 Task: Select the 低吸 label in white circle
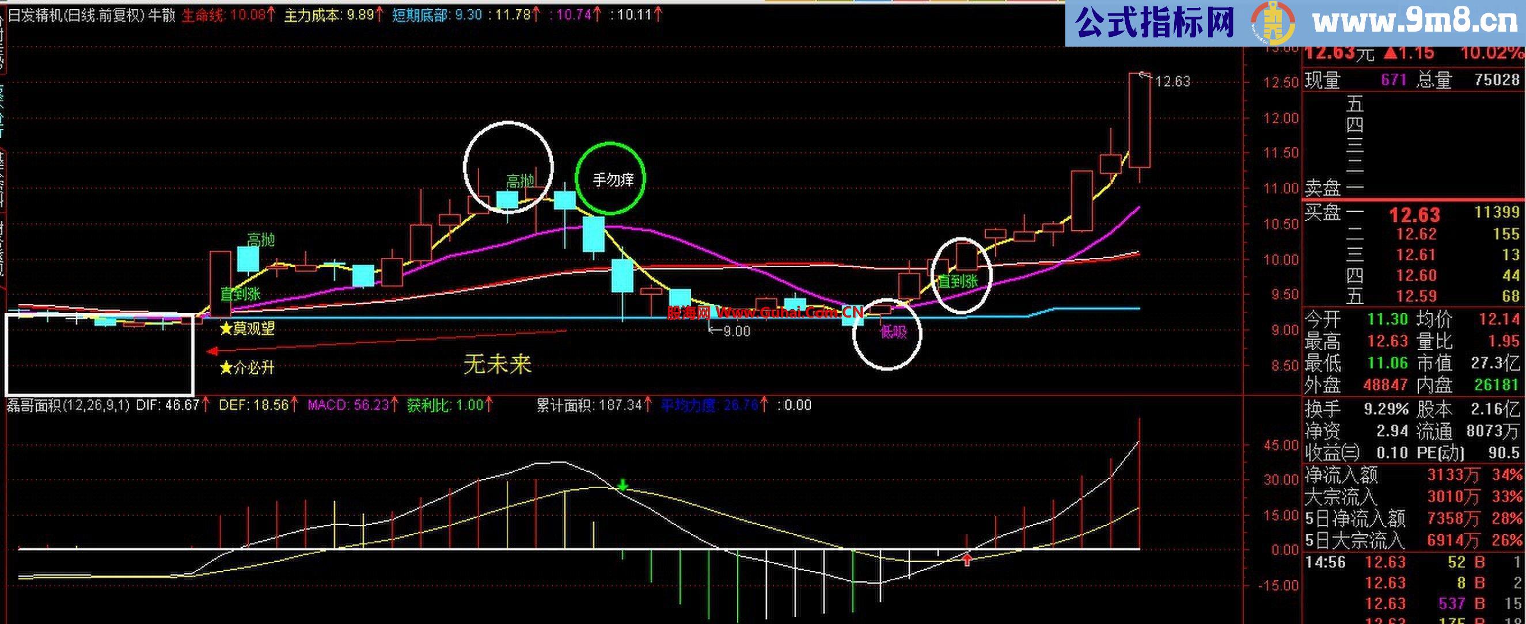pyautogui.click(x=893, y=332)
